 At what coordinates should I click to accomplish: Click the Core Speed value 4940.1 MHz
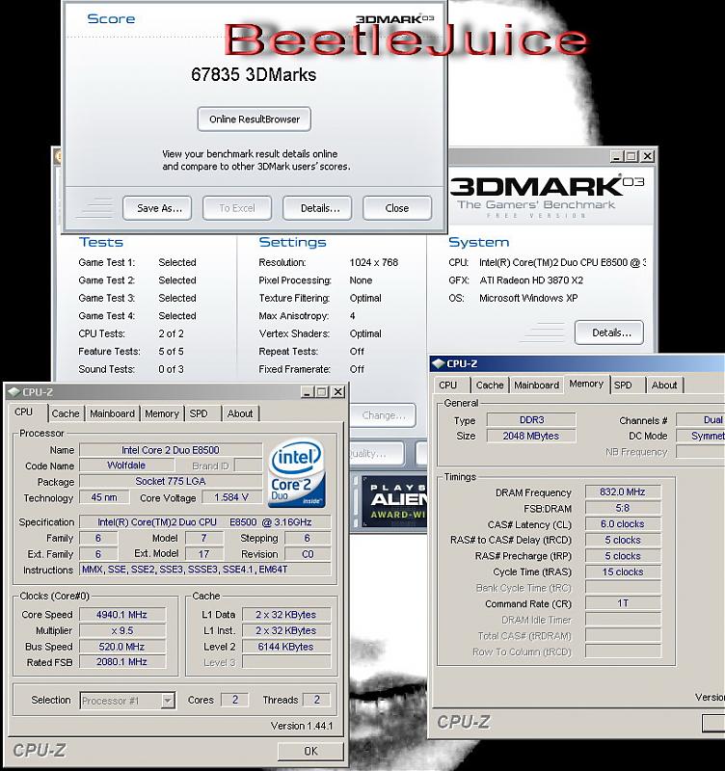click(x=122, y=615)
